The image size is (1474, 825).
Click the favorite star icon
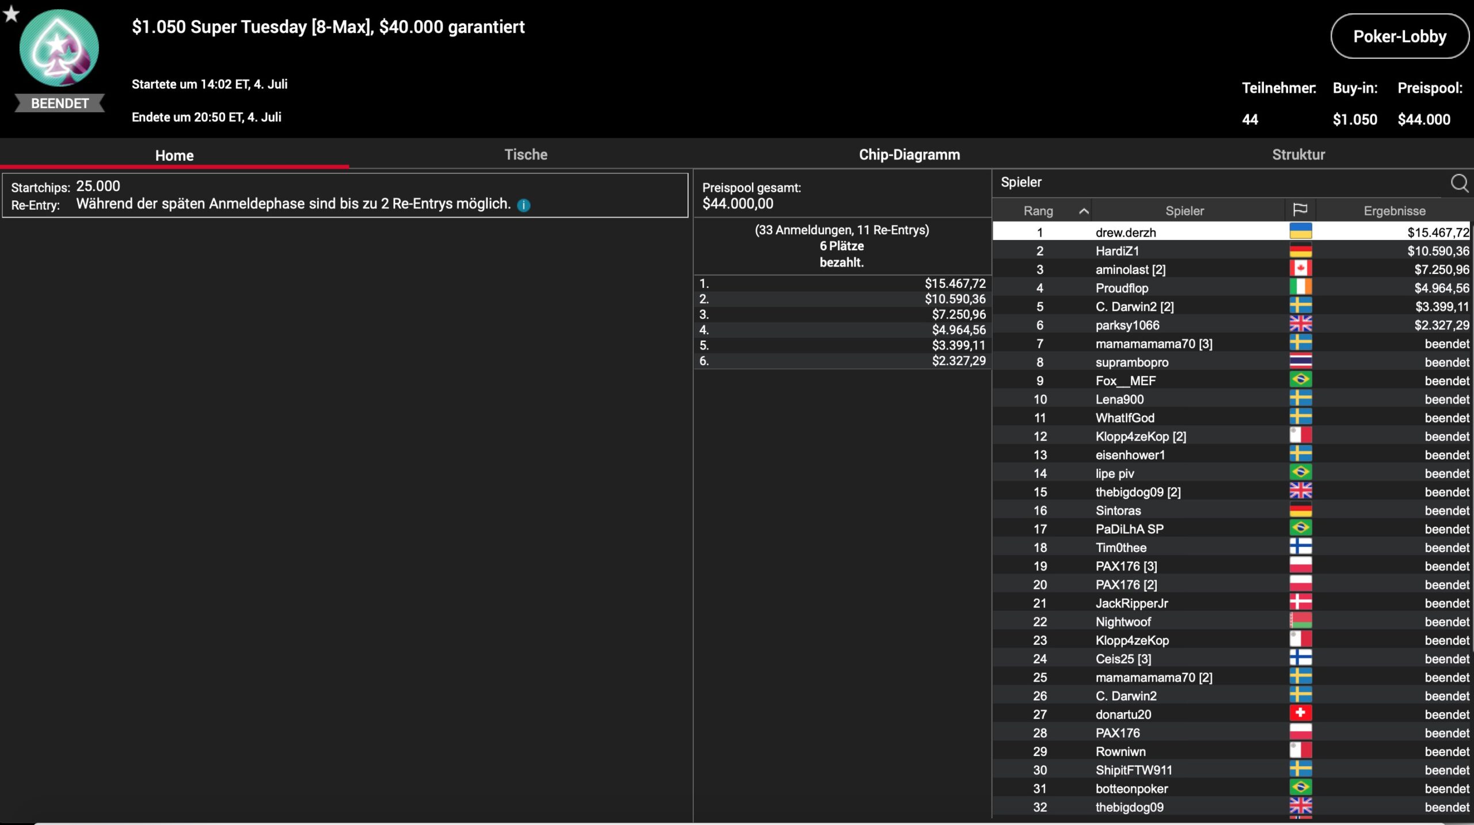[11, 13]
